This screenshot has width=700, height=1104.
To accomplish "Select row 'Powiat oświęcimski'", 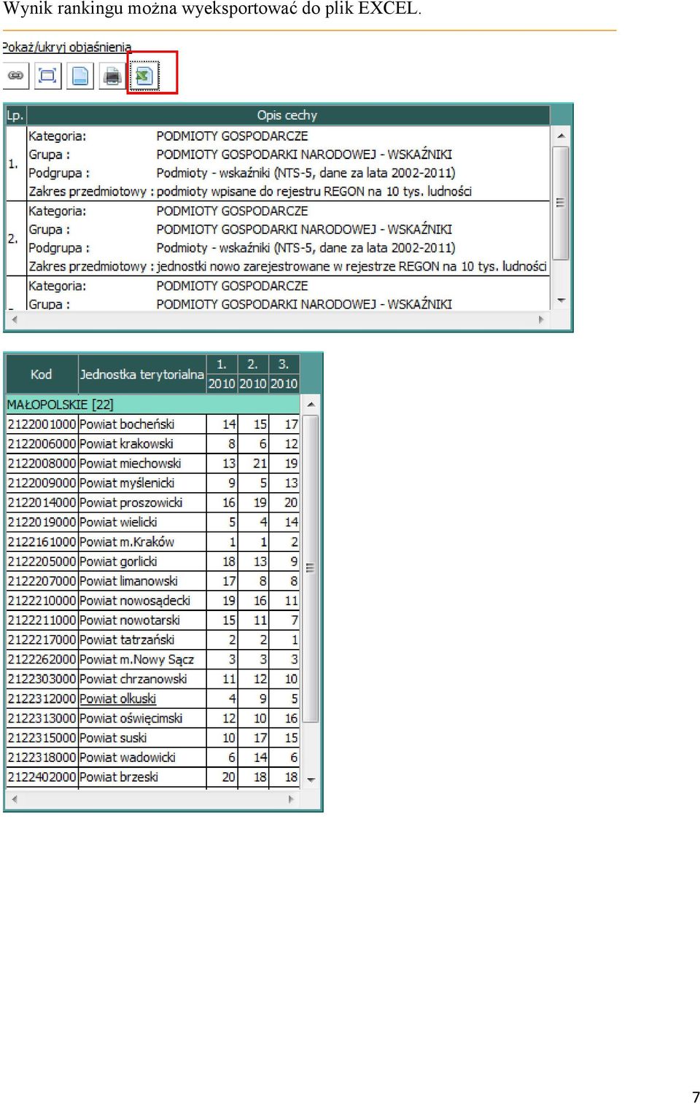I will [x=153, y=719].
